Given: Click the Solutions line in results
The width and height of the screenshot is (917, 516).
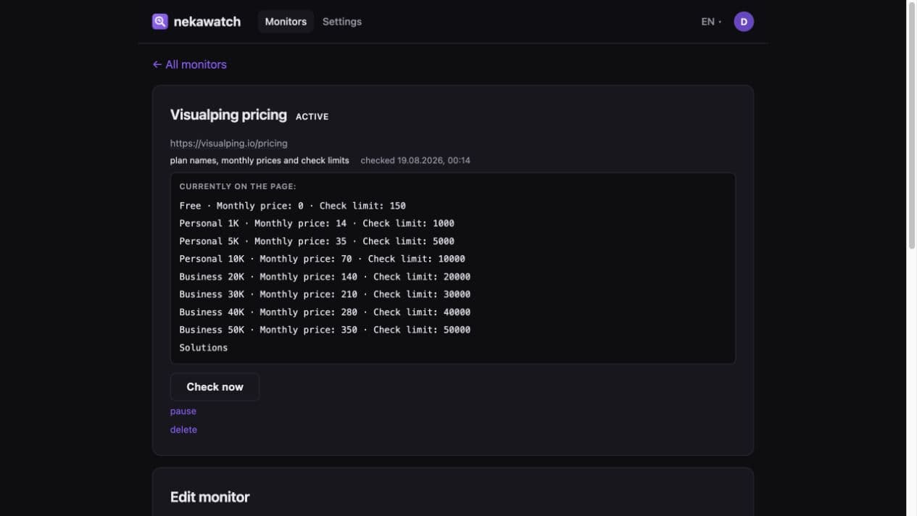Looking at the screenshot, I should 204,348.
